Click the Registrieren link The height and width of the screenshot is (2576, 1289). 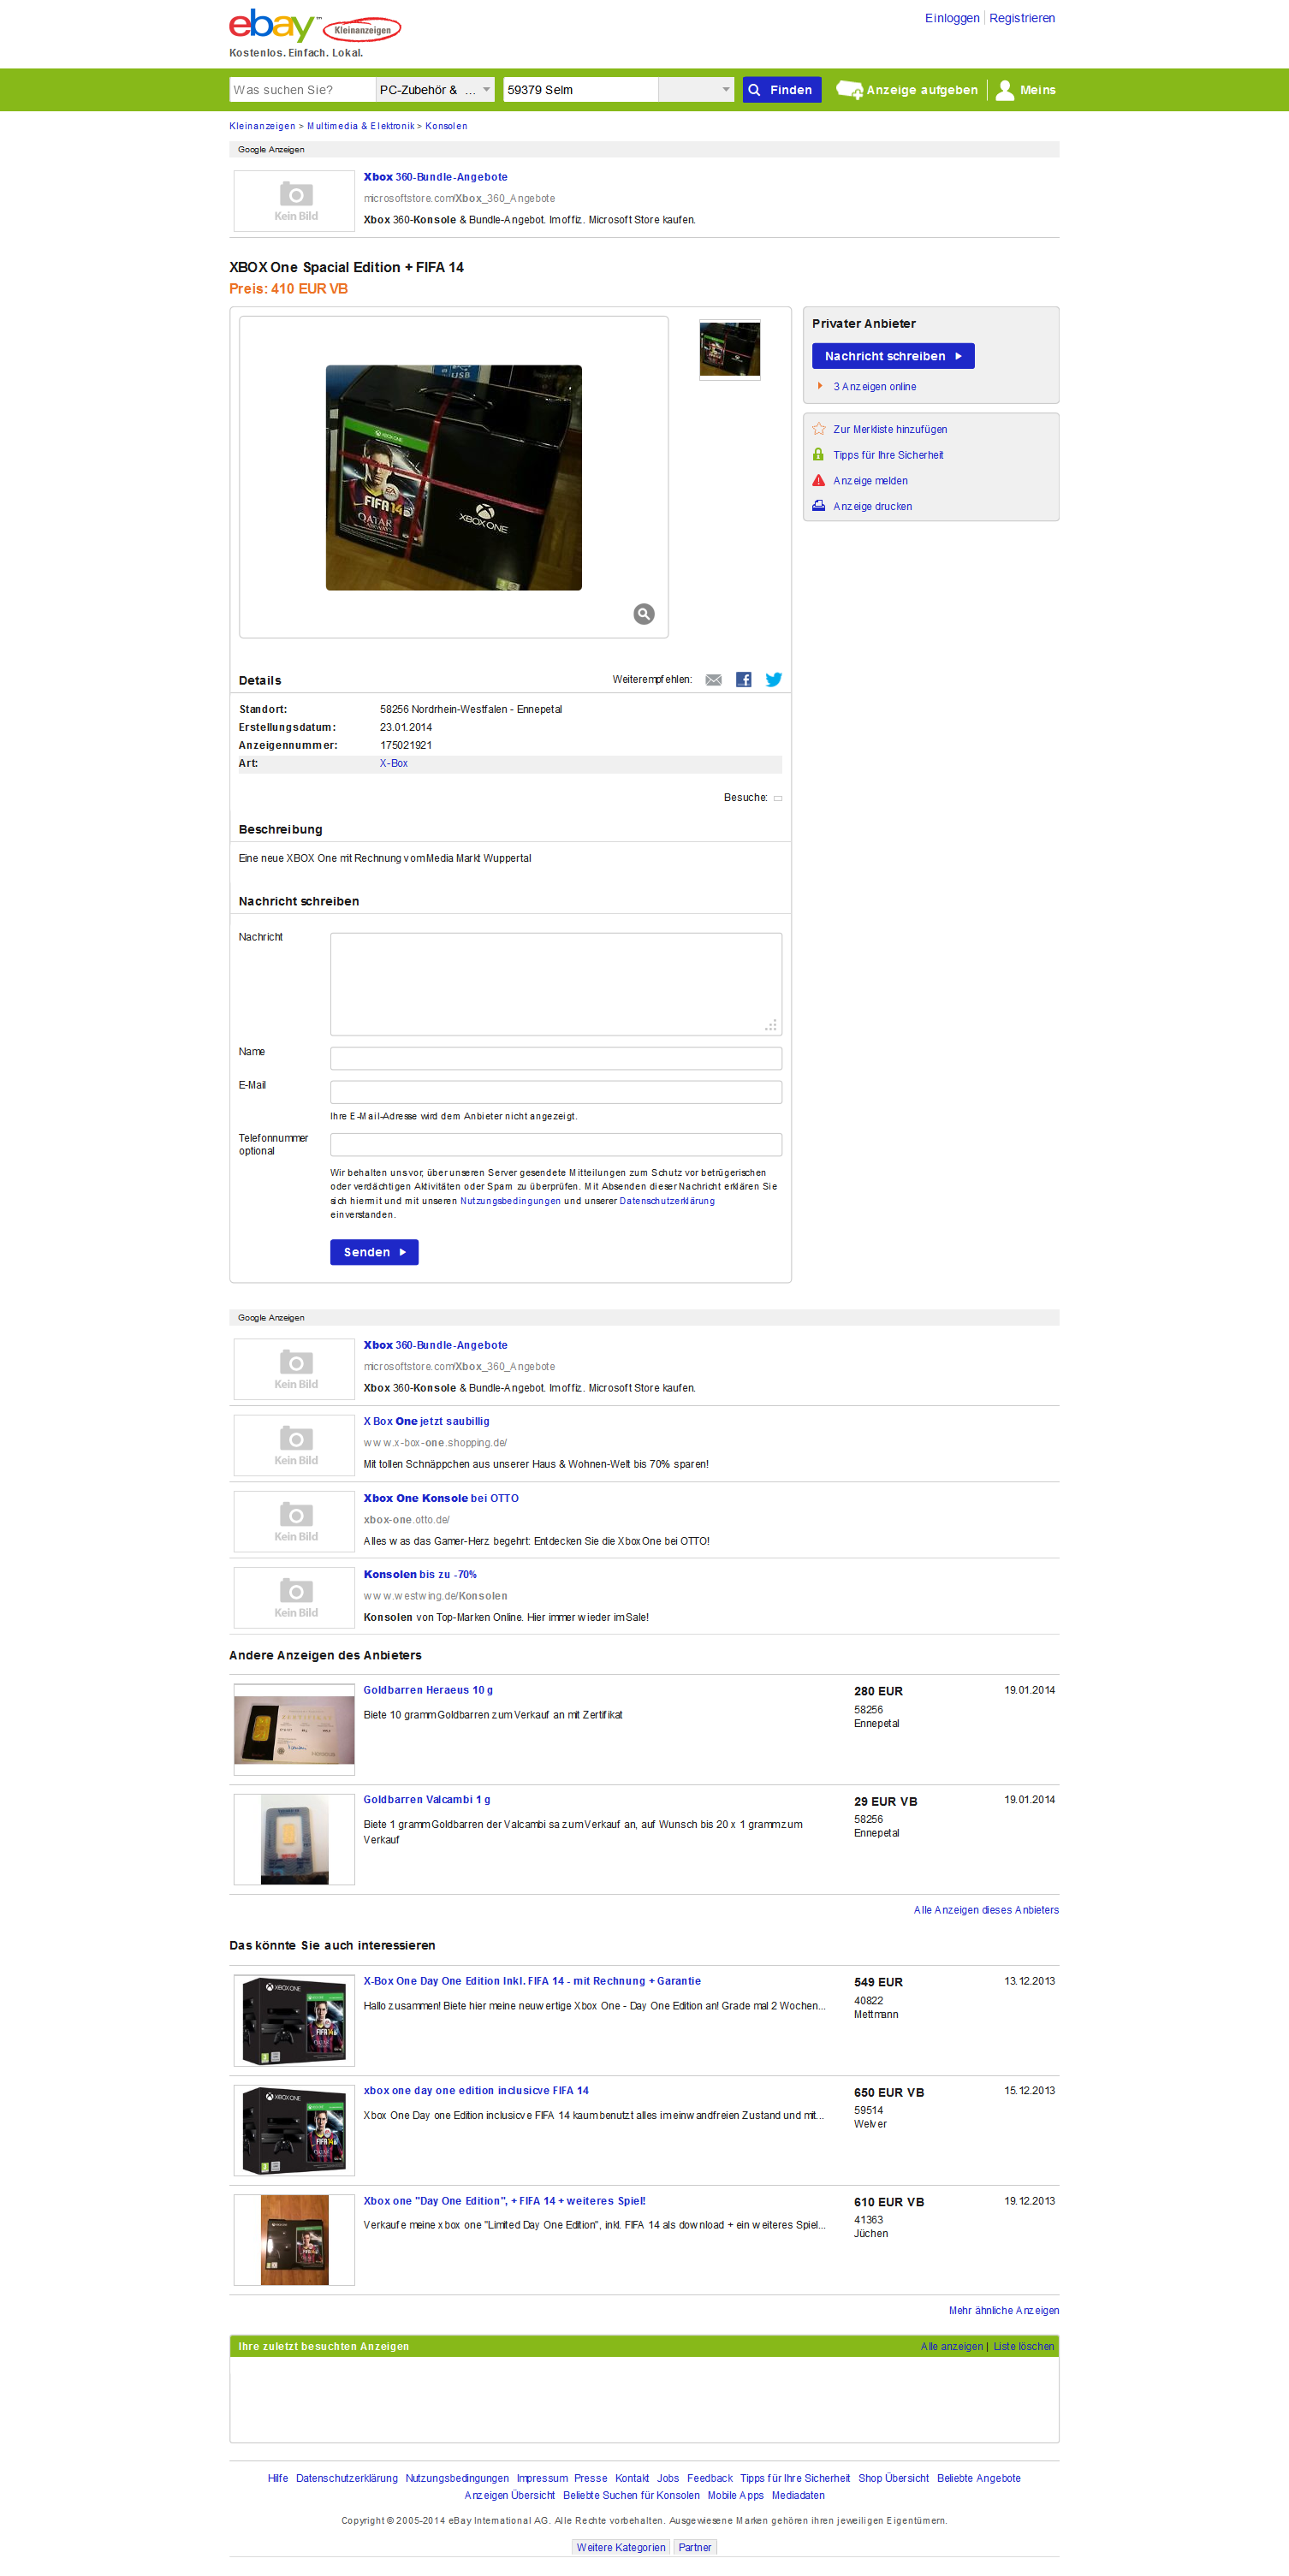point(1022,18)
